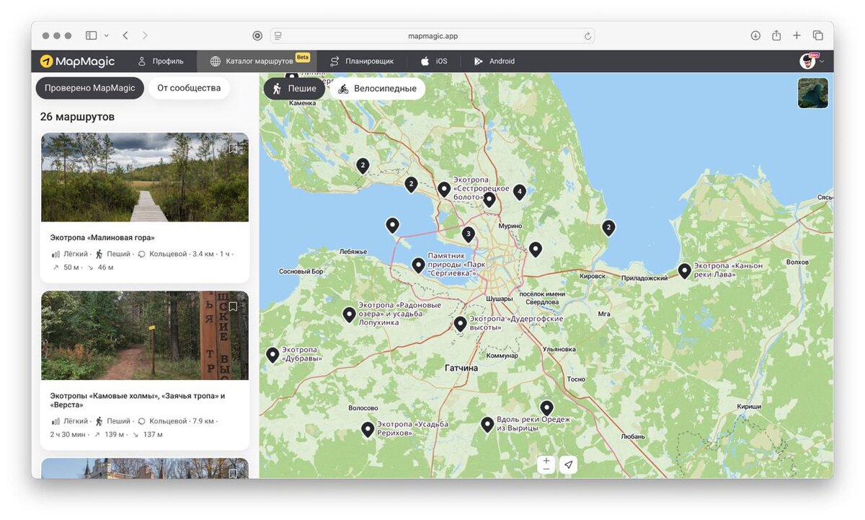Click the Радоновые озера map pin
The height and width of the screenshot is (520, 865).
[349, 314]
